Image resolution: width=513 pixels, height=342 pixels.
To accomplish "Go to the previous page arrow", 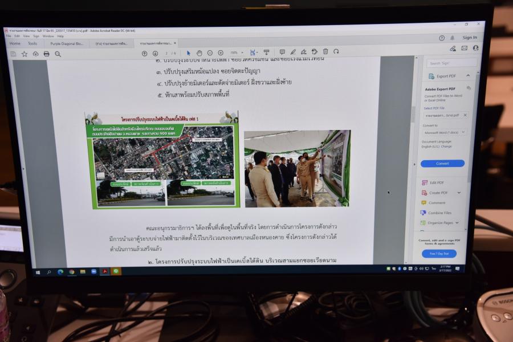I will pyautogui.click(x=145, y=53).
